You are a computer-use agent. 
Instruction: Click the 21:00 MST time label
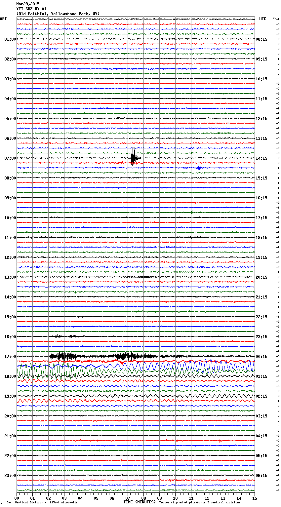pos(10,436)
